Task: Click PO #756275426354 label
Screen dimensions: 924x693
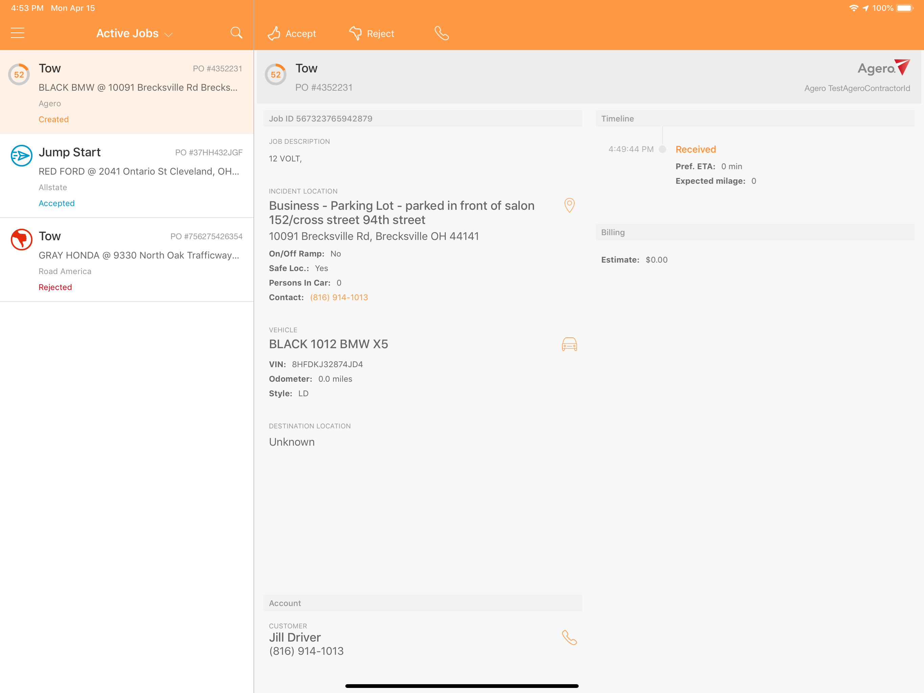Action: coord(206,237)
